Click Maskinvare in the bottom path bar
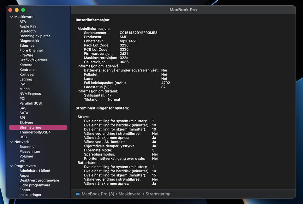This screenshot has width=303, height=204. tap(129, 194)
